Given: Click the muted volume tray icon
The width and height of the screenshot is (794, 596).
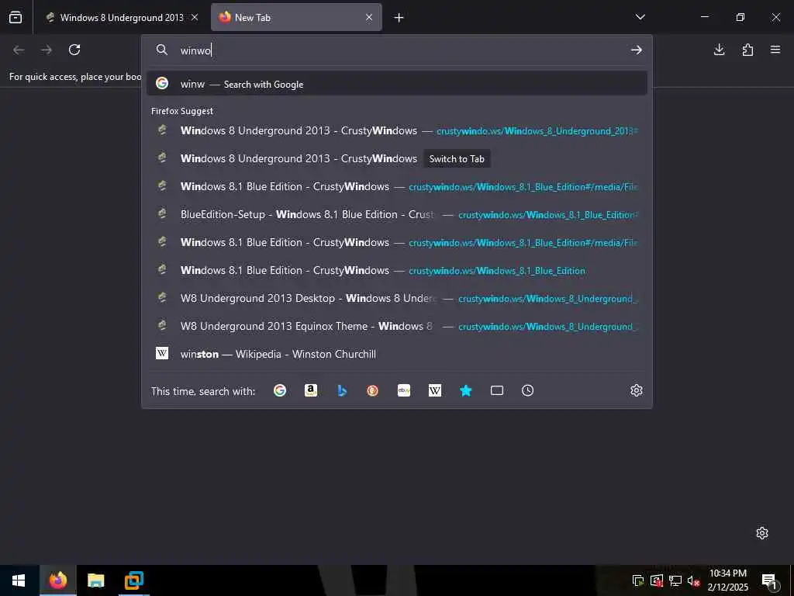Looking at the screenshot, I should point(693,580).
